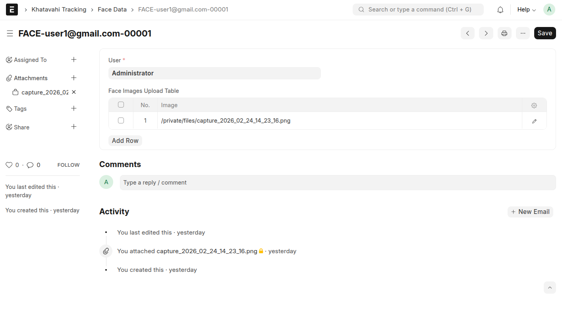Select all rows checkbox in table header
Image resolution: width=562 pixels, height=331 pixels.
tap(121, 105)
